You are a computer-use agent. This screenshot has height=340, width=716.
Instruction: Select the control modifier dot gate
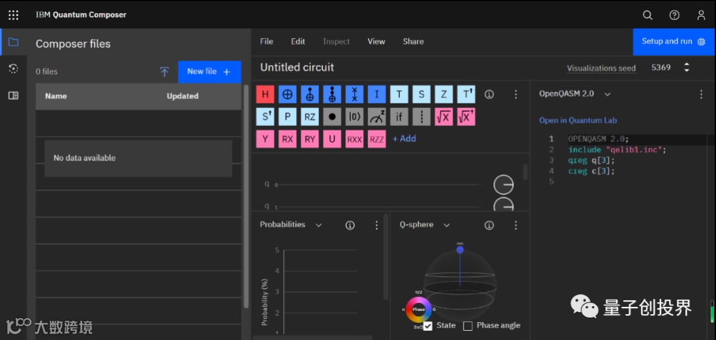[x=332, y=117]
